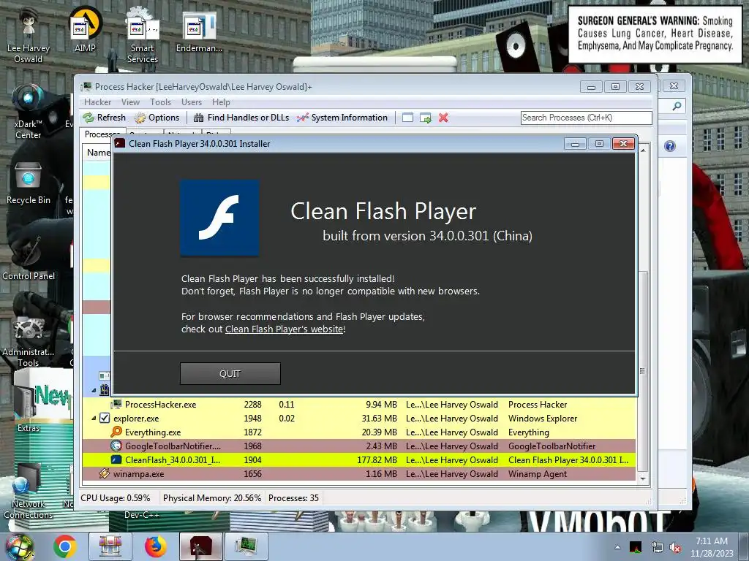The height and width of the screenshot is (561, 749).
Task: Click the volume muted tray icon
Action: (x=675, y=548)
